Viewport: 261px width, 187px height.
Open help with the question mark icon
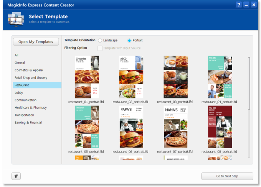239,5
